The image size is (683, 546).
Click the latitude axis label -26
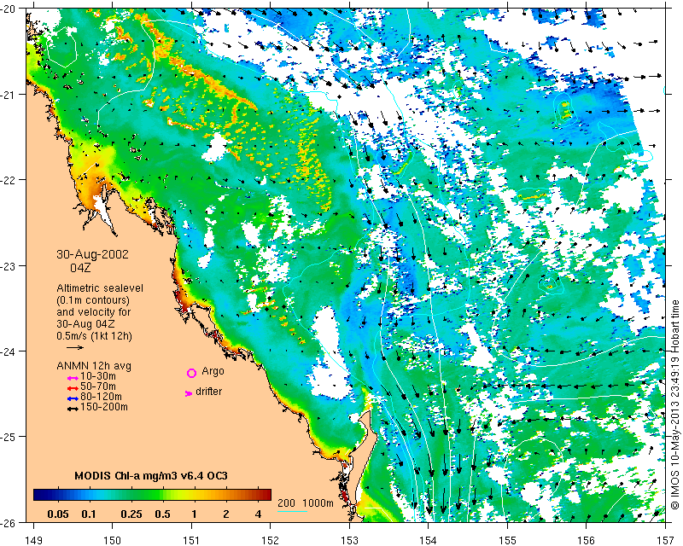point(9,522)
